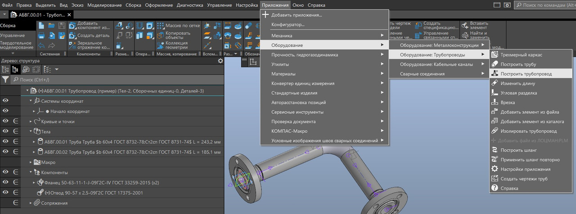576x214 pixels.
Task: Hide Фланец 50-63 component via eye icon
Action: [x=5, y=183]
